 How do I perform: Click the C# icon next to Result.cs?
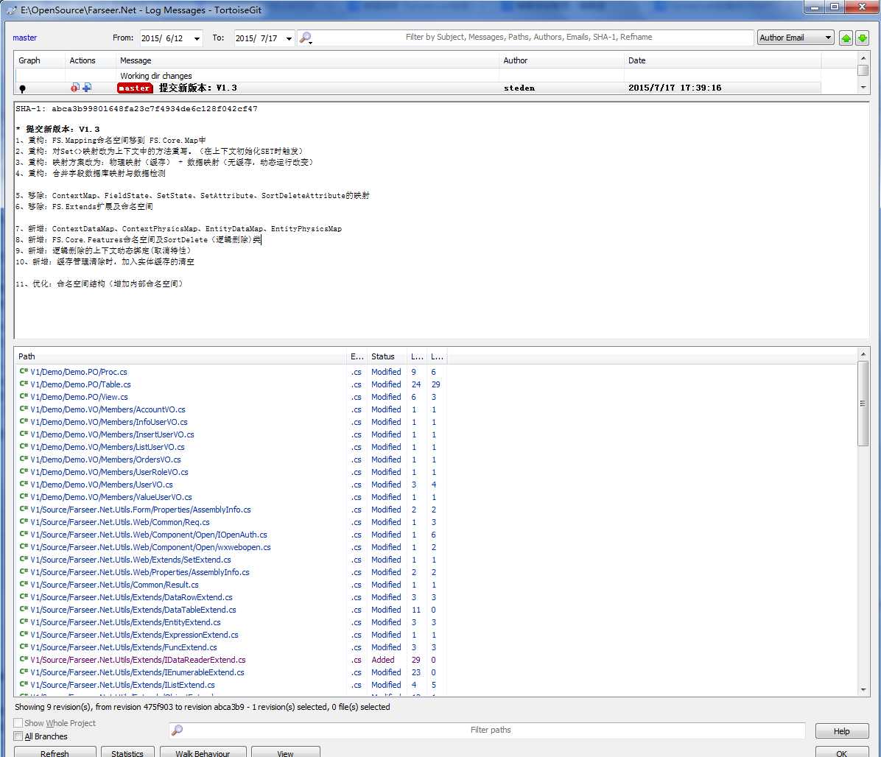coord(24,584)
